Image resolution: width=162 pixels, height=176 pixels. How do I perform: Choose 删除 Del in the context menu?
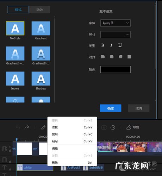point(72,163)
